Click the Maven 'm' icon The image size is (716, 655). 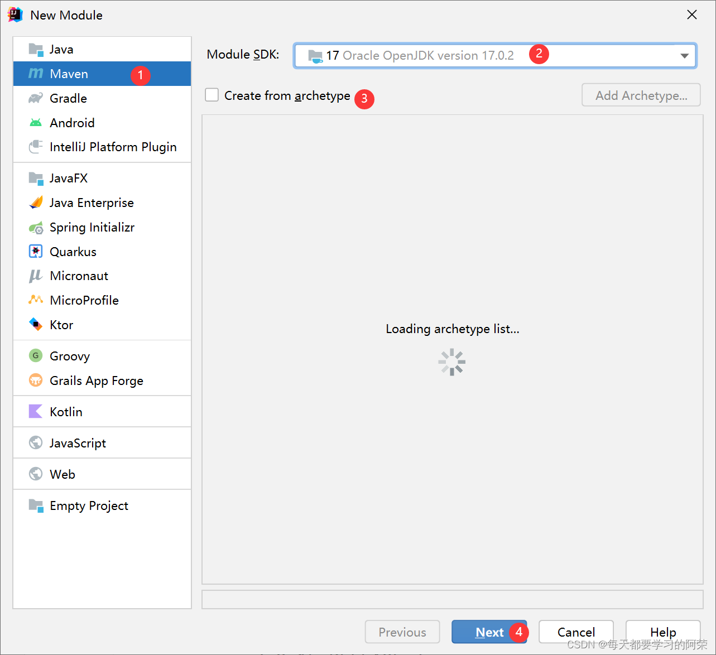(x=36, y=74)
